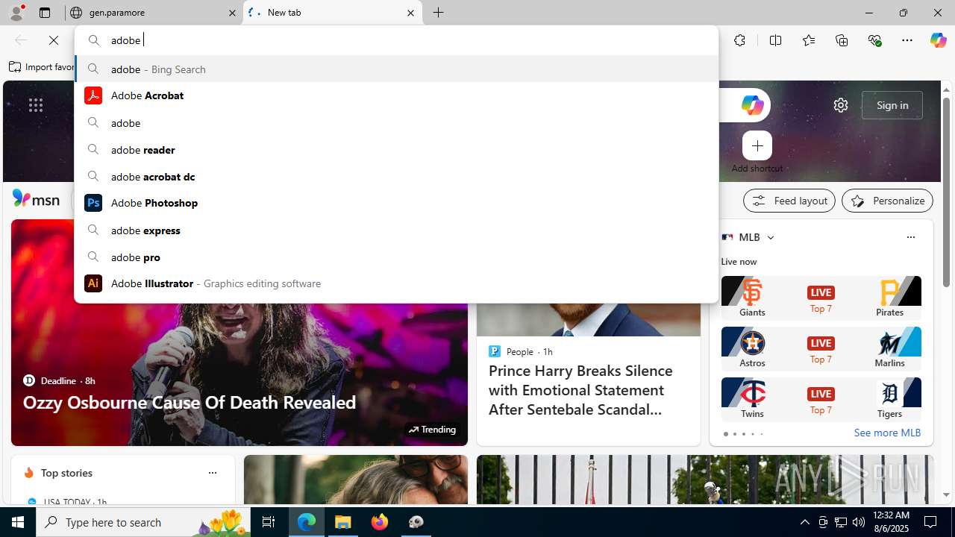Click Personalize button

coord(887,201)
